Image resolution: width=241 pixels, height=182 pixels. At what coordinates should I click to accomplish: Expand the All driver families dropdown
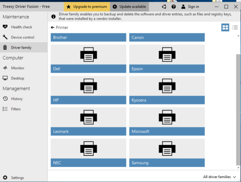pyautogui.click(x=220, y=177)
